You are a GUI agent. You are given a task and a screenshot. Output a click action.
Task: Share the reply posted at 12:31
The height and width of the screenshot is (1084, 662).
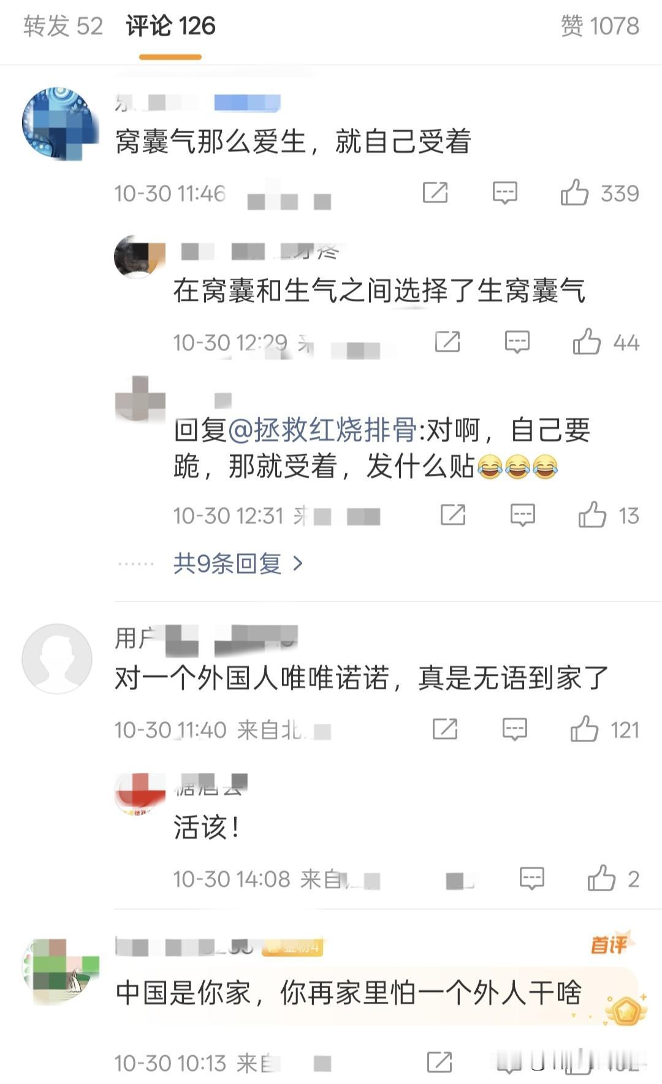point(453,515)
